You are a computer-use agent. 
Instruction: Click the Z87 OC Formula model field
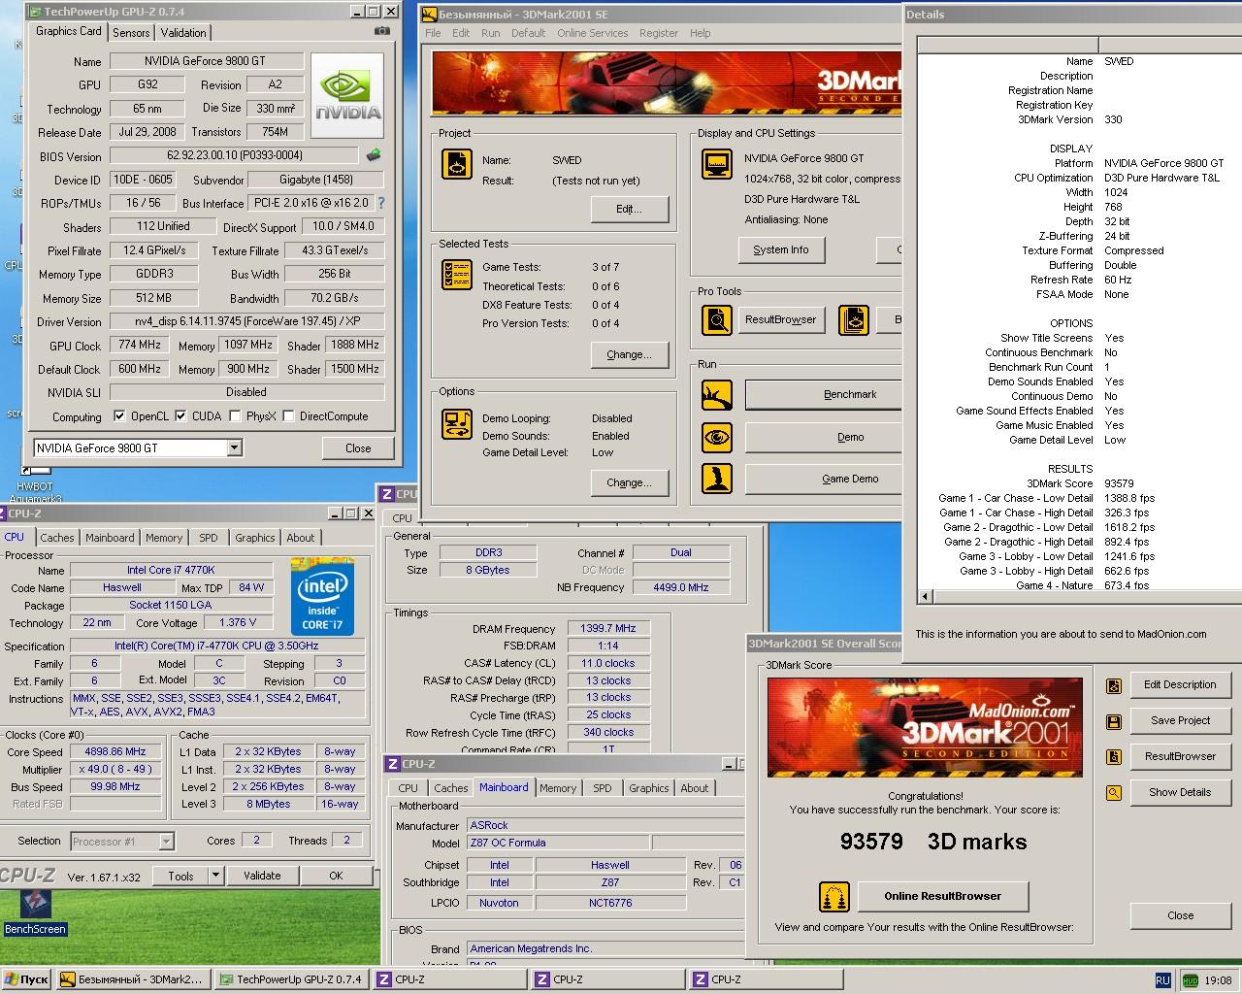pyautogui.click(x=557, y=844)
